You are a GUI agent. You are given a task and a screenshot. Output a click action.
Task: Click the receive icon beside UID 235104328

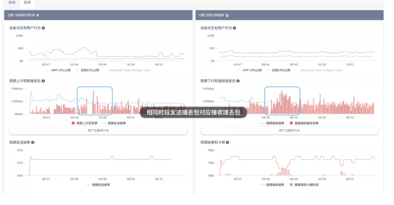click(x=227, y=15)
